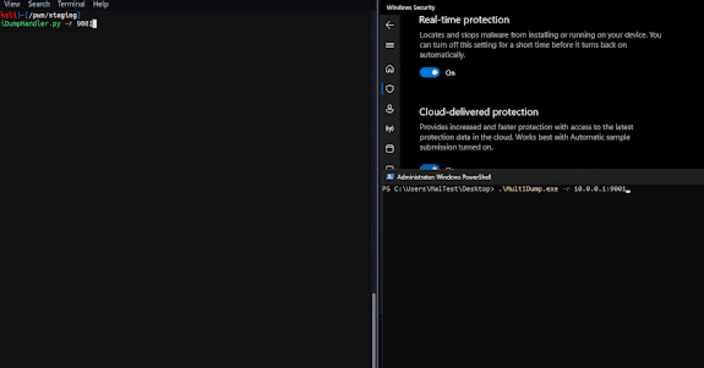This screenshot has width=704, height=368.
Task: Open the Help menu in terminal
Action: coord(101,4)
